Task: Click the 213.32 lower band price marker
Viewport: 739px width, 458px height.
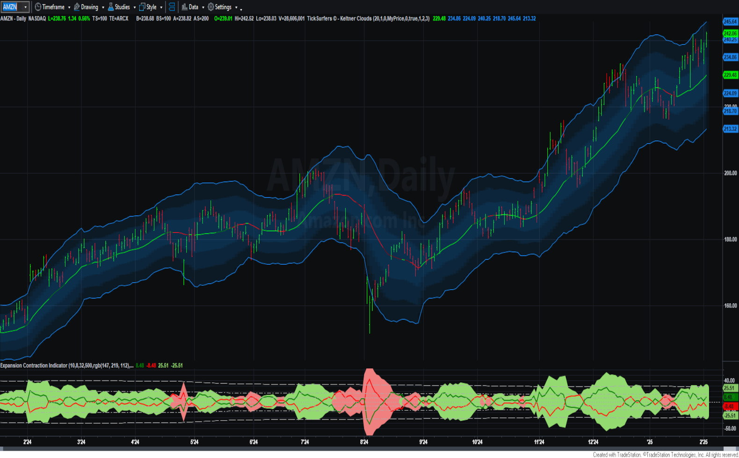Action: coord(730,129)
